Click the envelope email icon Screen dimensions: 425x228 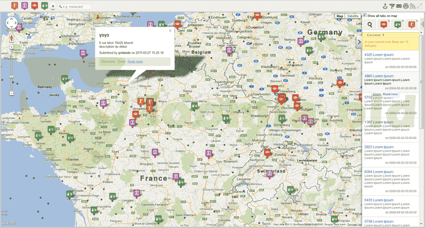click(x=399, y=6)
